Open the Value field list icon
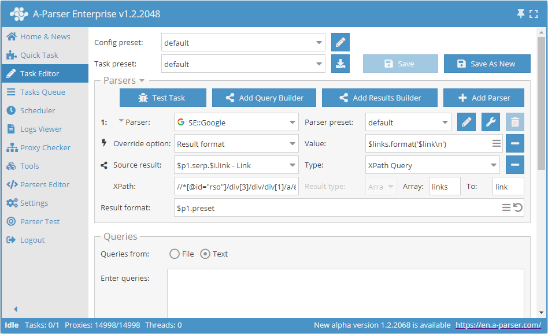The image size is (548, 334). (496, 143)
